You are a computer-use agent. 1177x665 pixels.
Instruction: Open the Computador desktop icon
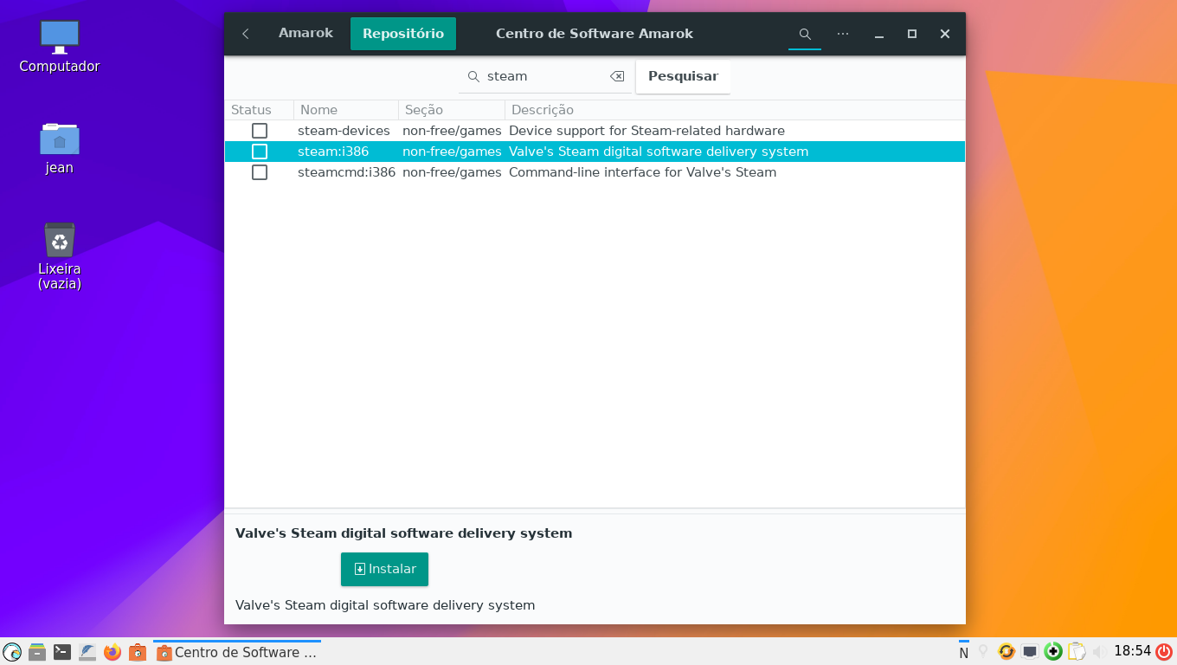pyautogui.click(x=60, y=46)
